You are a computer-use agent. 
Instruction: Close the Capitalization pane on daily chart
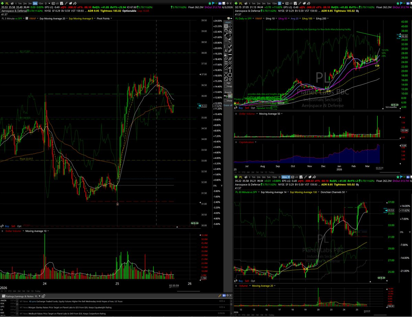[x=236, y=142]
